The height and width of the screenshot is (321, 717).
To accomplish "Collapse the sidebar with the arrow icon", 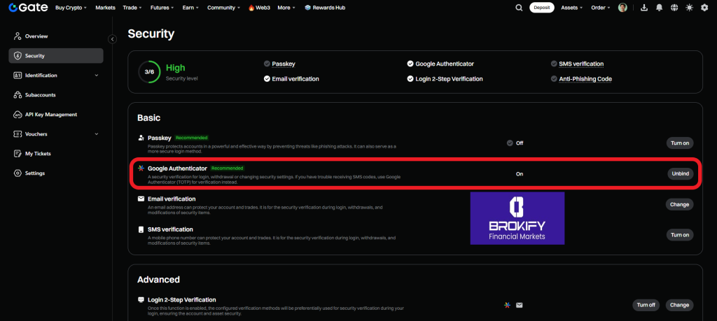I will 112,39.
